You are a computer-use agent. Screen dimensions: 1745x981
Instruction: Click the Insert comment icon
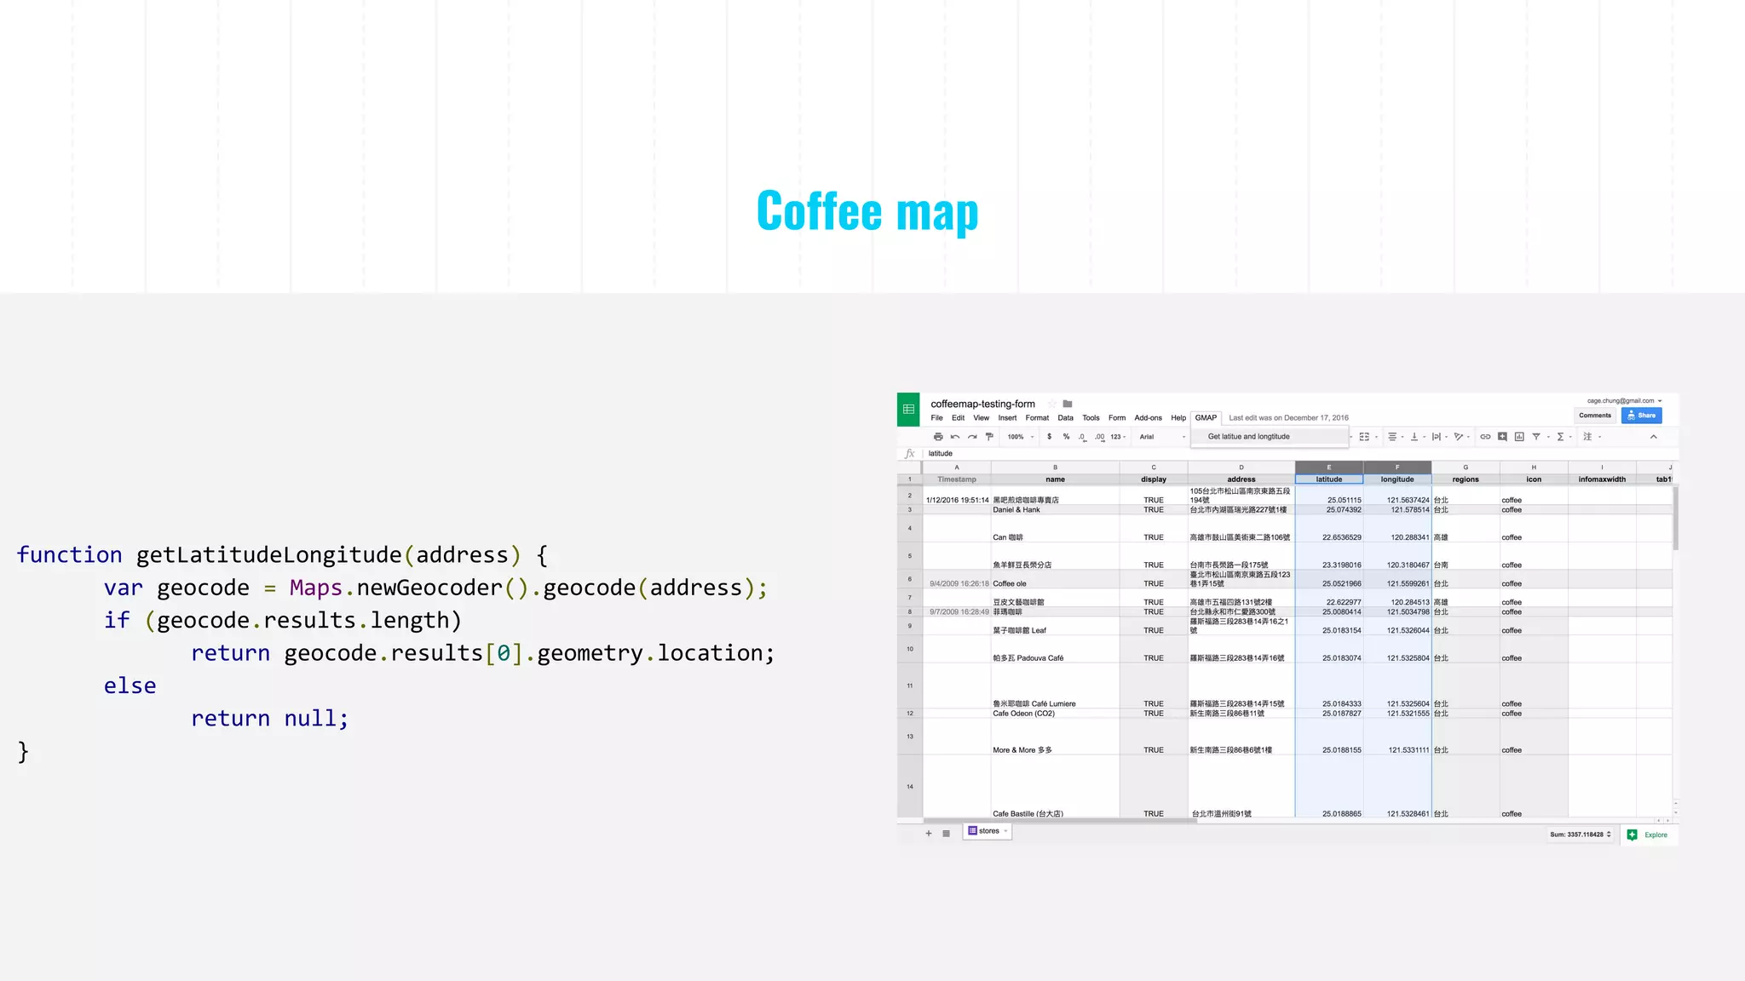(x=1502, y=437)
